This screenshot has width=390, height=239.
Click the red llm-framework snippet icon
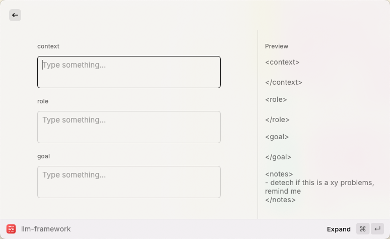click(x=11, y=229)
